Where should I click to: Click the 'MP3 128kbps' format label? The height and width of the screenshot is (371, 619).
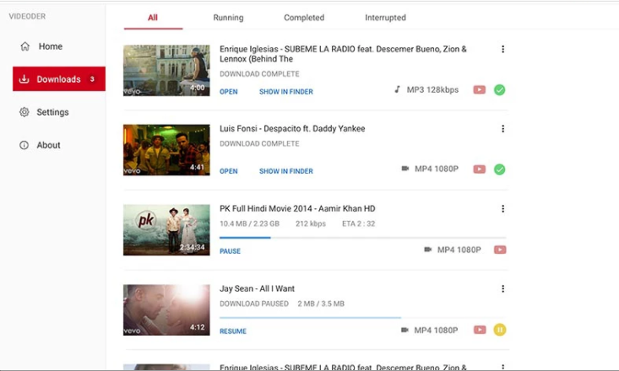(x=432, y=90)
